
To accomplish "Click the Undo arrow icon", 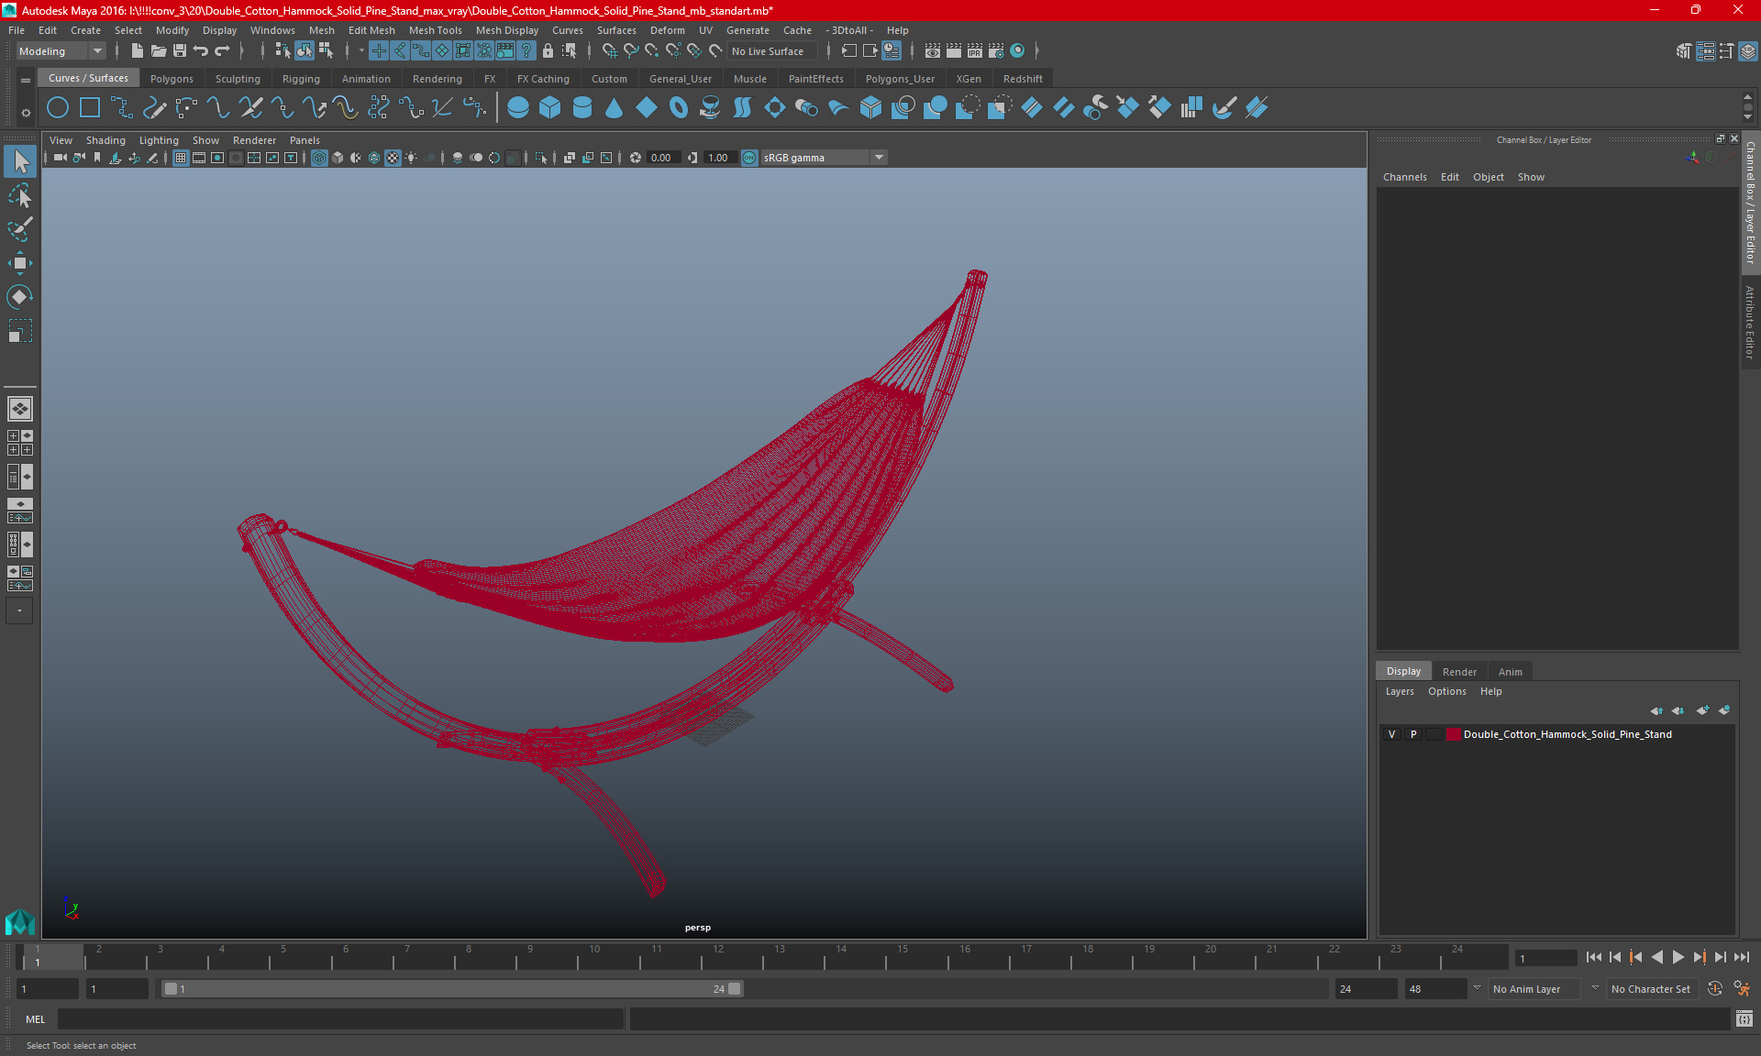I will (201, 51).
